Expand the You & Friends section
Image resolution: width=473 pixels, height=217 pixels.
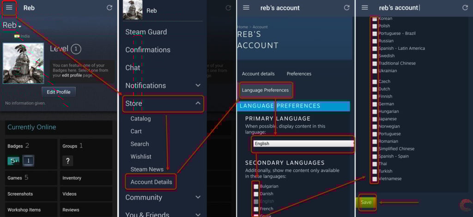pyautogui.click(x=198, y=215)
